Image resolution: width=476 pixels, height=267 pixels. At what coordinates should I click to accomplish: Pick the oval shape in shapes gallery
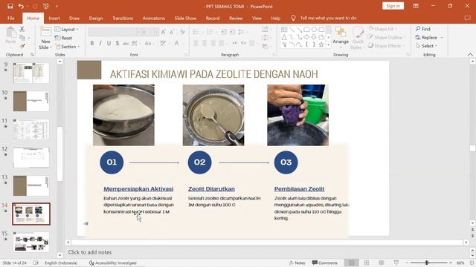coord(314,30)
